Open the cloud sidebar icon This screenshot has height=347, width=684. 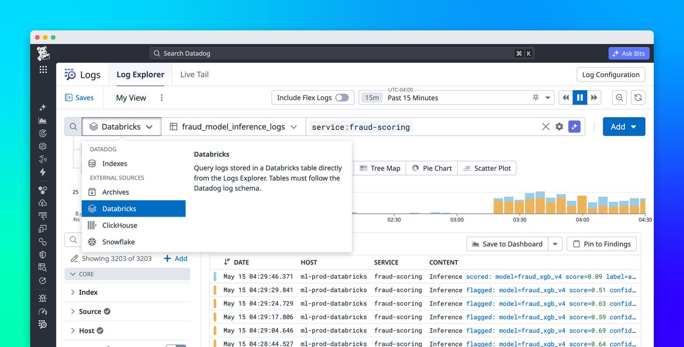[x=43, y=203]
